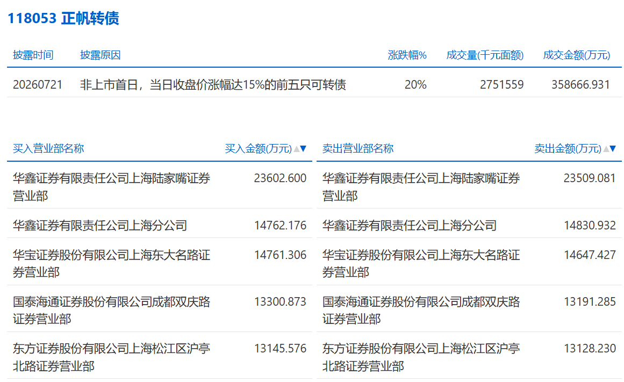Sort ascending by 卖出金额 up arrow
The image size is (624, 382).
(x=606, y=149)
